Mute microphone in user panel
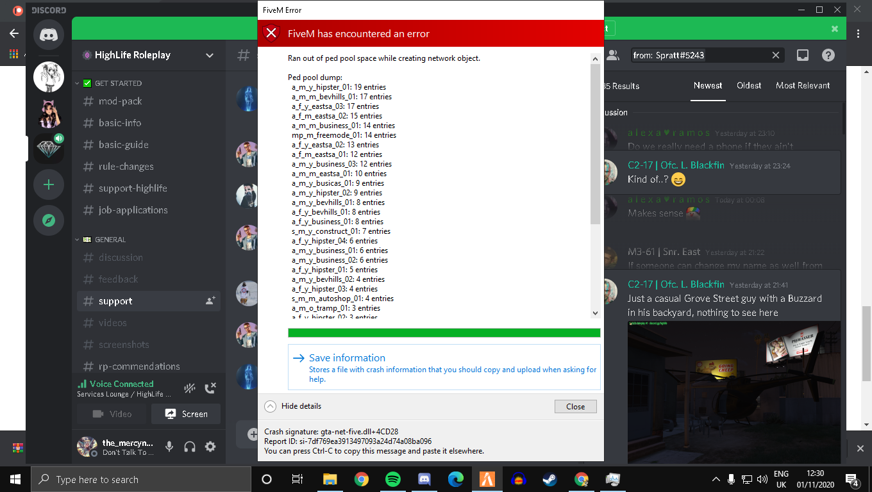This screenshot has width=872, height=492. pos(169,447)
